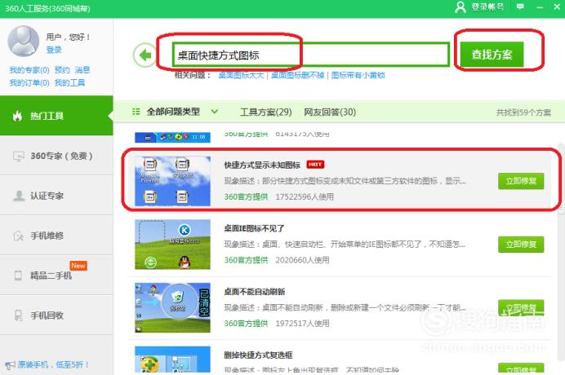This screenshot has height=375, width=565.
Task: Click the text 2020660人使用
Action: click(x=302, y=260)
